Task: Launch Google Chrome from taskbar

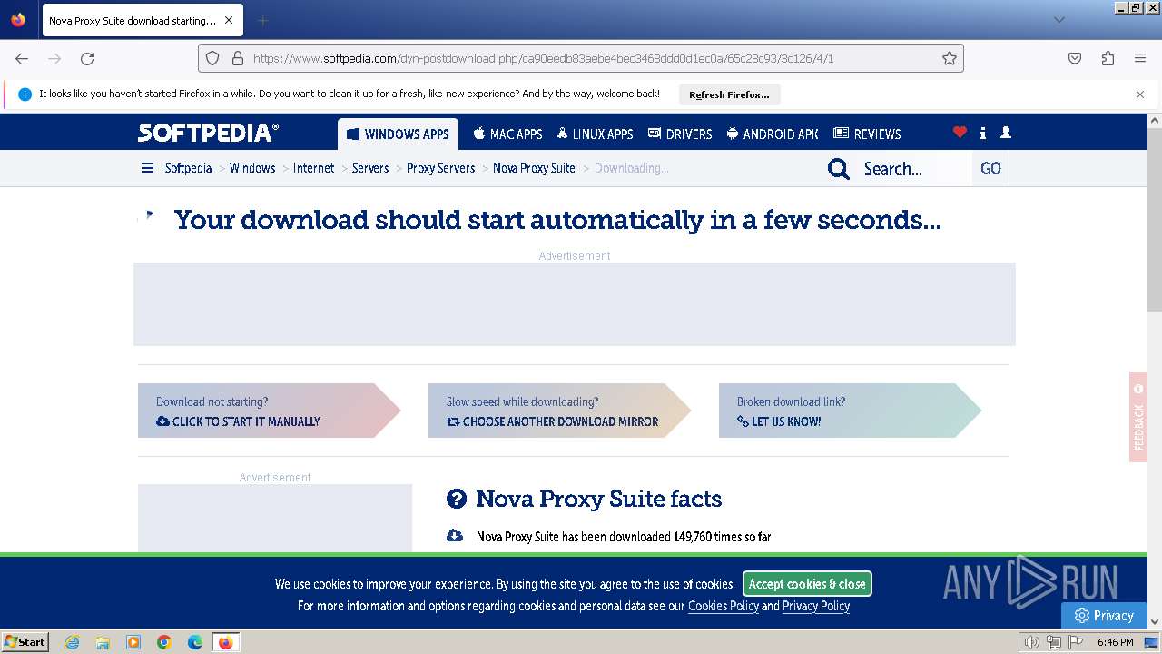Action: click(x=164, y=642)
